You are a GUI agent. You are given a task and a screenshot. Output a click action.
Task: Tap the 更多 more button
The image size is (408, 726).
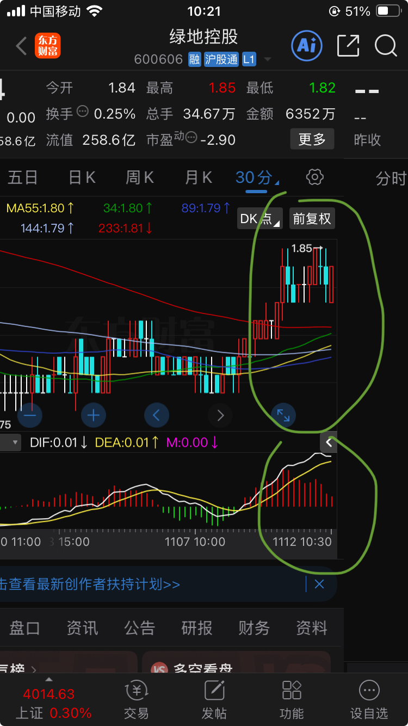[x=312, y=139]
